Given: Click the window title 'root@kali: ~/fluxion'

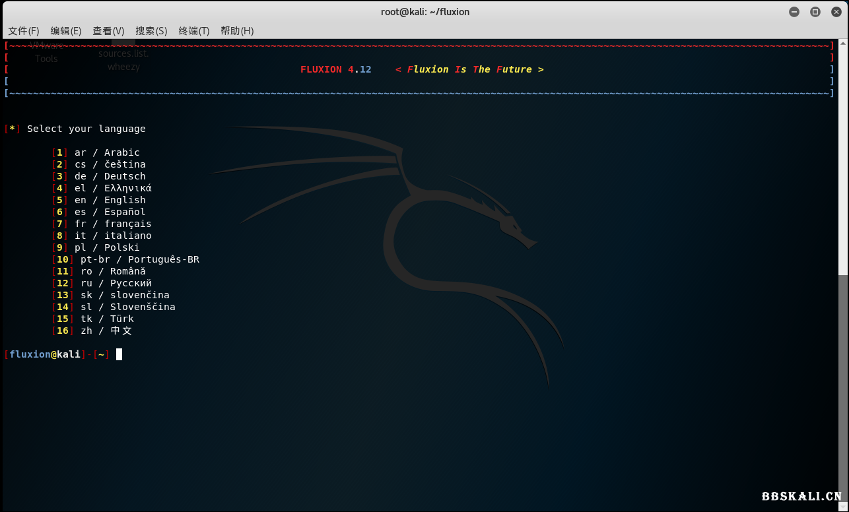Looking at the screenshot, I should (x=425, y=12).
